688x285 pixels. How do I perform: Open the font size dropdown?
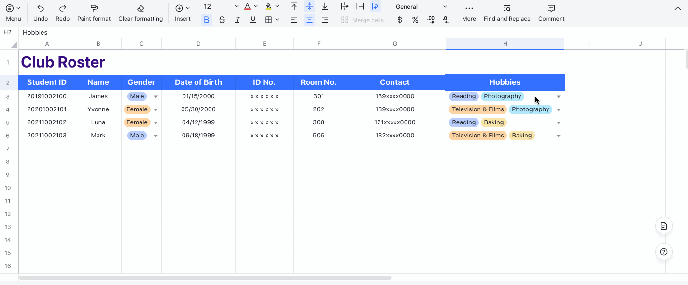coord(236,7)
